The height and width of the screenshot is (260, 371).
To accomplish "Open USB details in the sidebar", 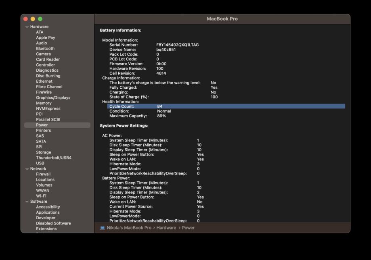I will point(40,163).
